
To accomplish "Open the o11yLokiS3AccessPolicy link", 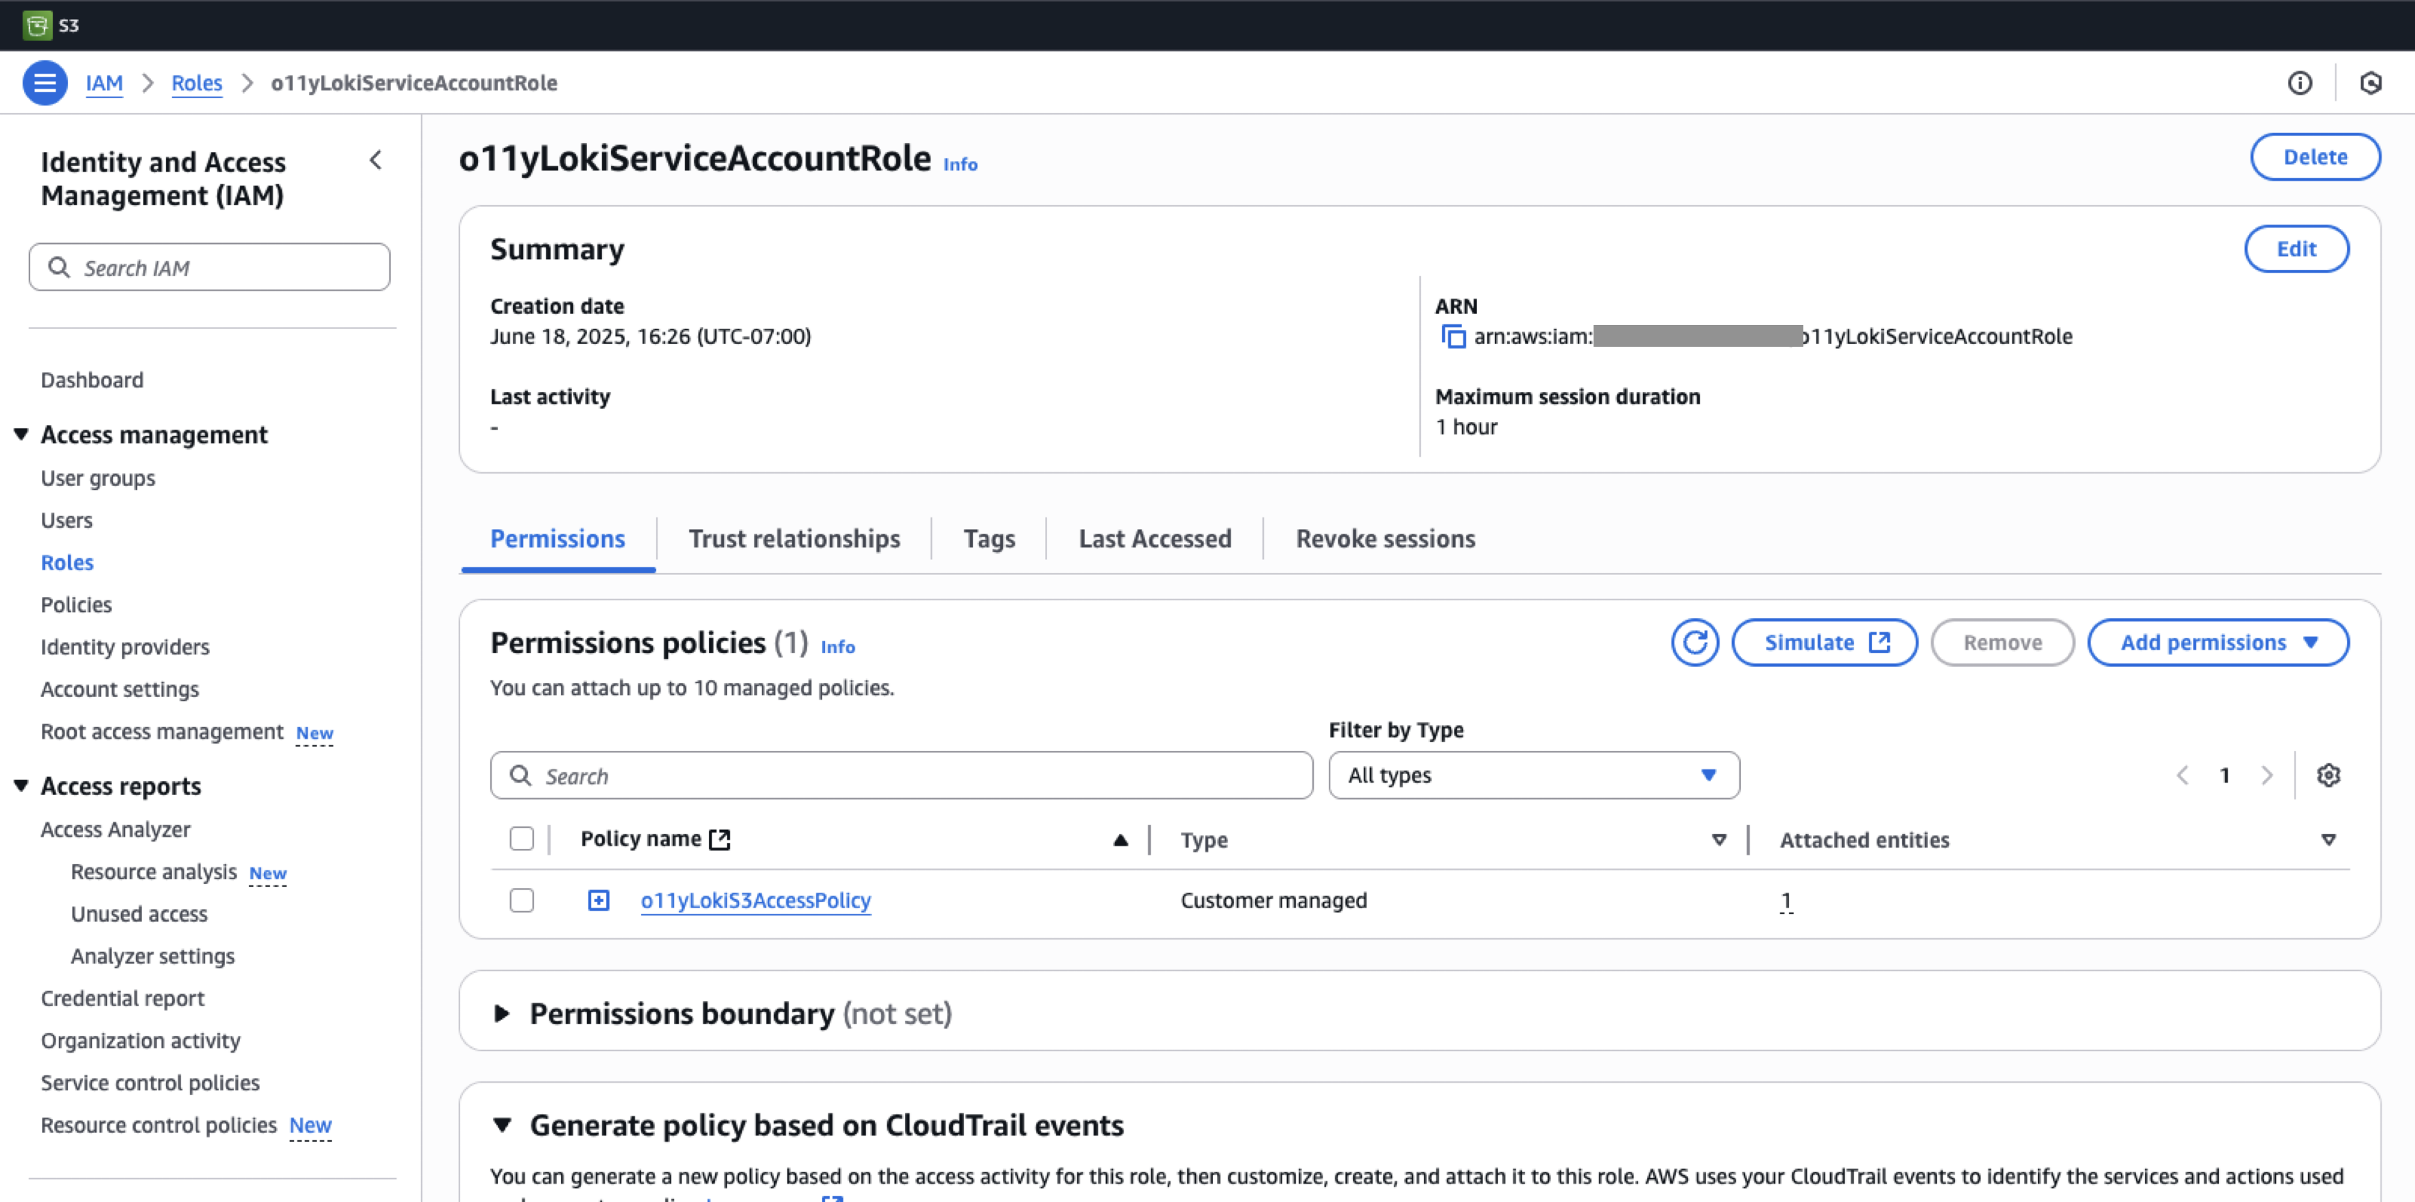I will (x=756, y=900).
